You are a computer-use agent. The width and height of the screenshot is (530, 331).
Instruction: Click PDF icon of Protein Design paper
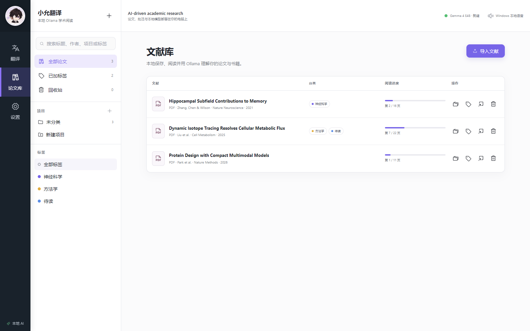pos(158,158)
